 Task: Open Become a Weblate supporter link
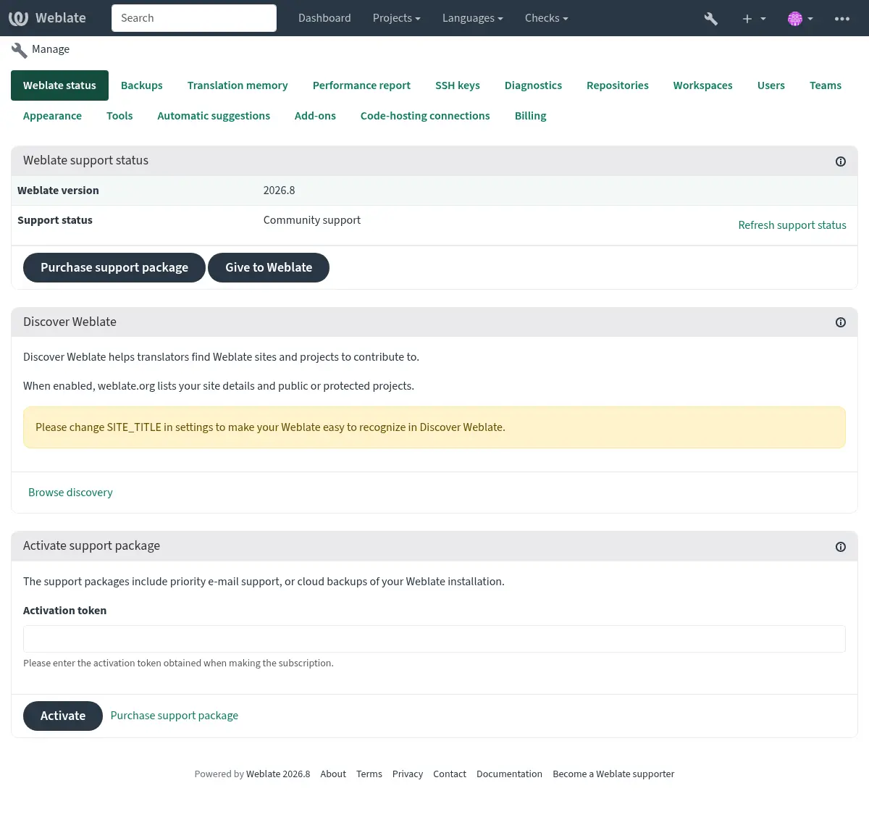pyautogui.click(x=613, y=774)
